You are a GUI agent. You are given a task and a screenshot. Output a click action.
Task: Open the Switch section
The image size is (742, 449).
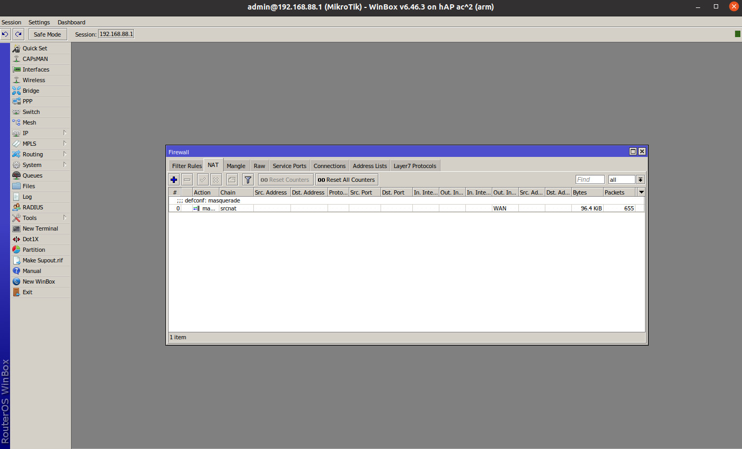(x=40, y=112)
